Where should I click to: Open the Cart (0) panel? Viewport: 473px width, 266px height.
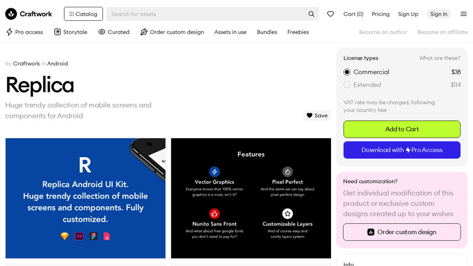pos(353,14)
